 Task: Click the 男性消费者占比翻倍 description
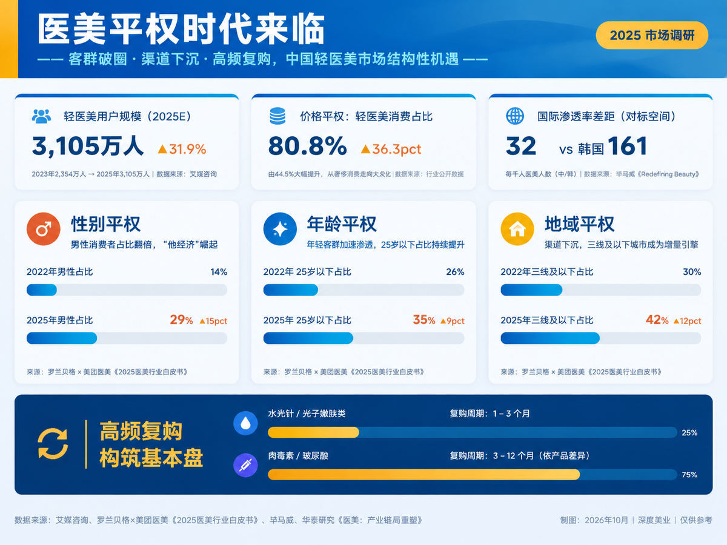pyautogui.click(x=144, y=245)
